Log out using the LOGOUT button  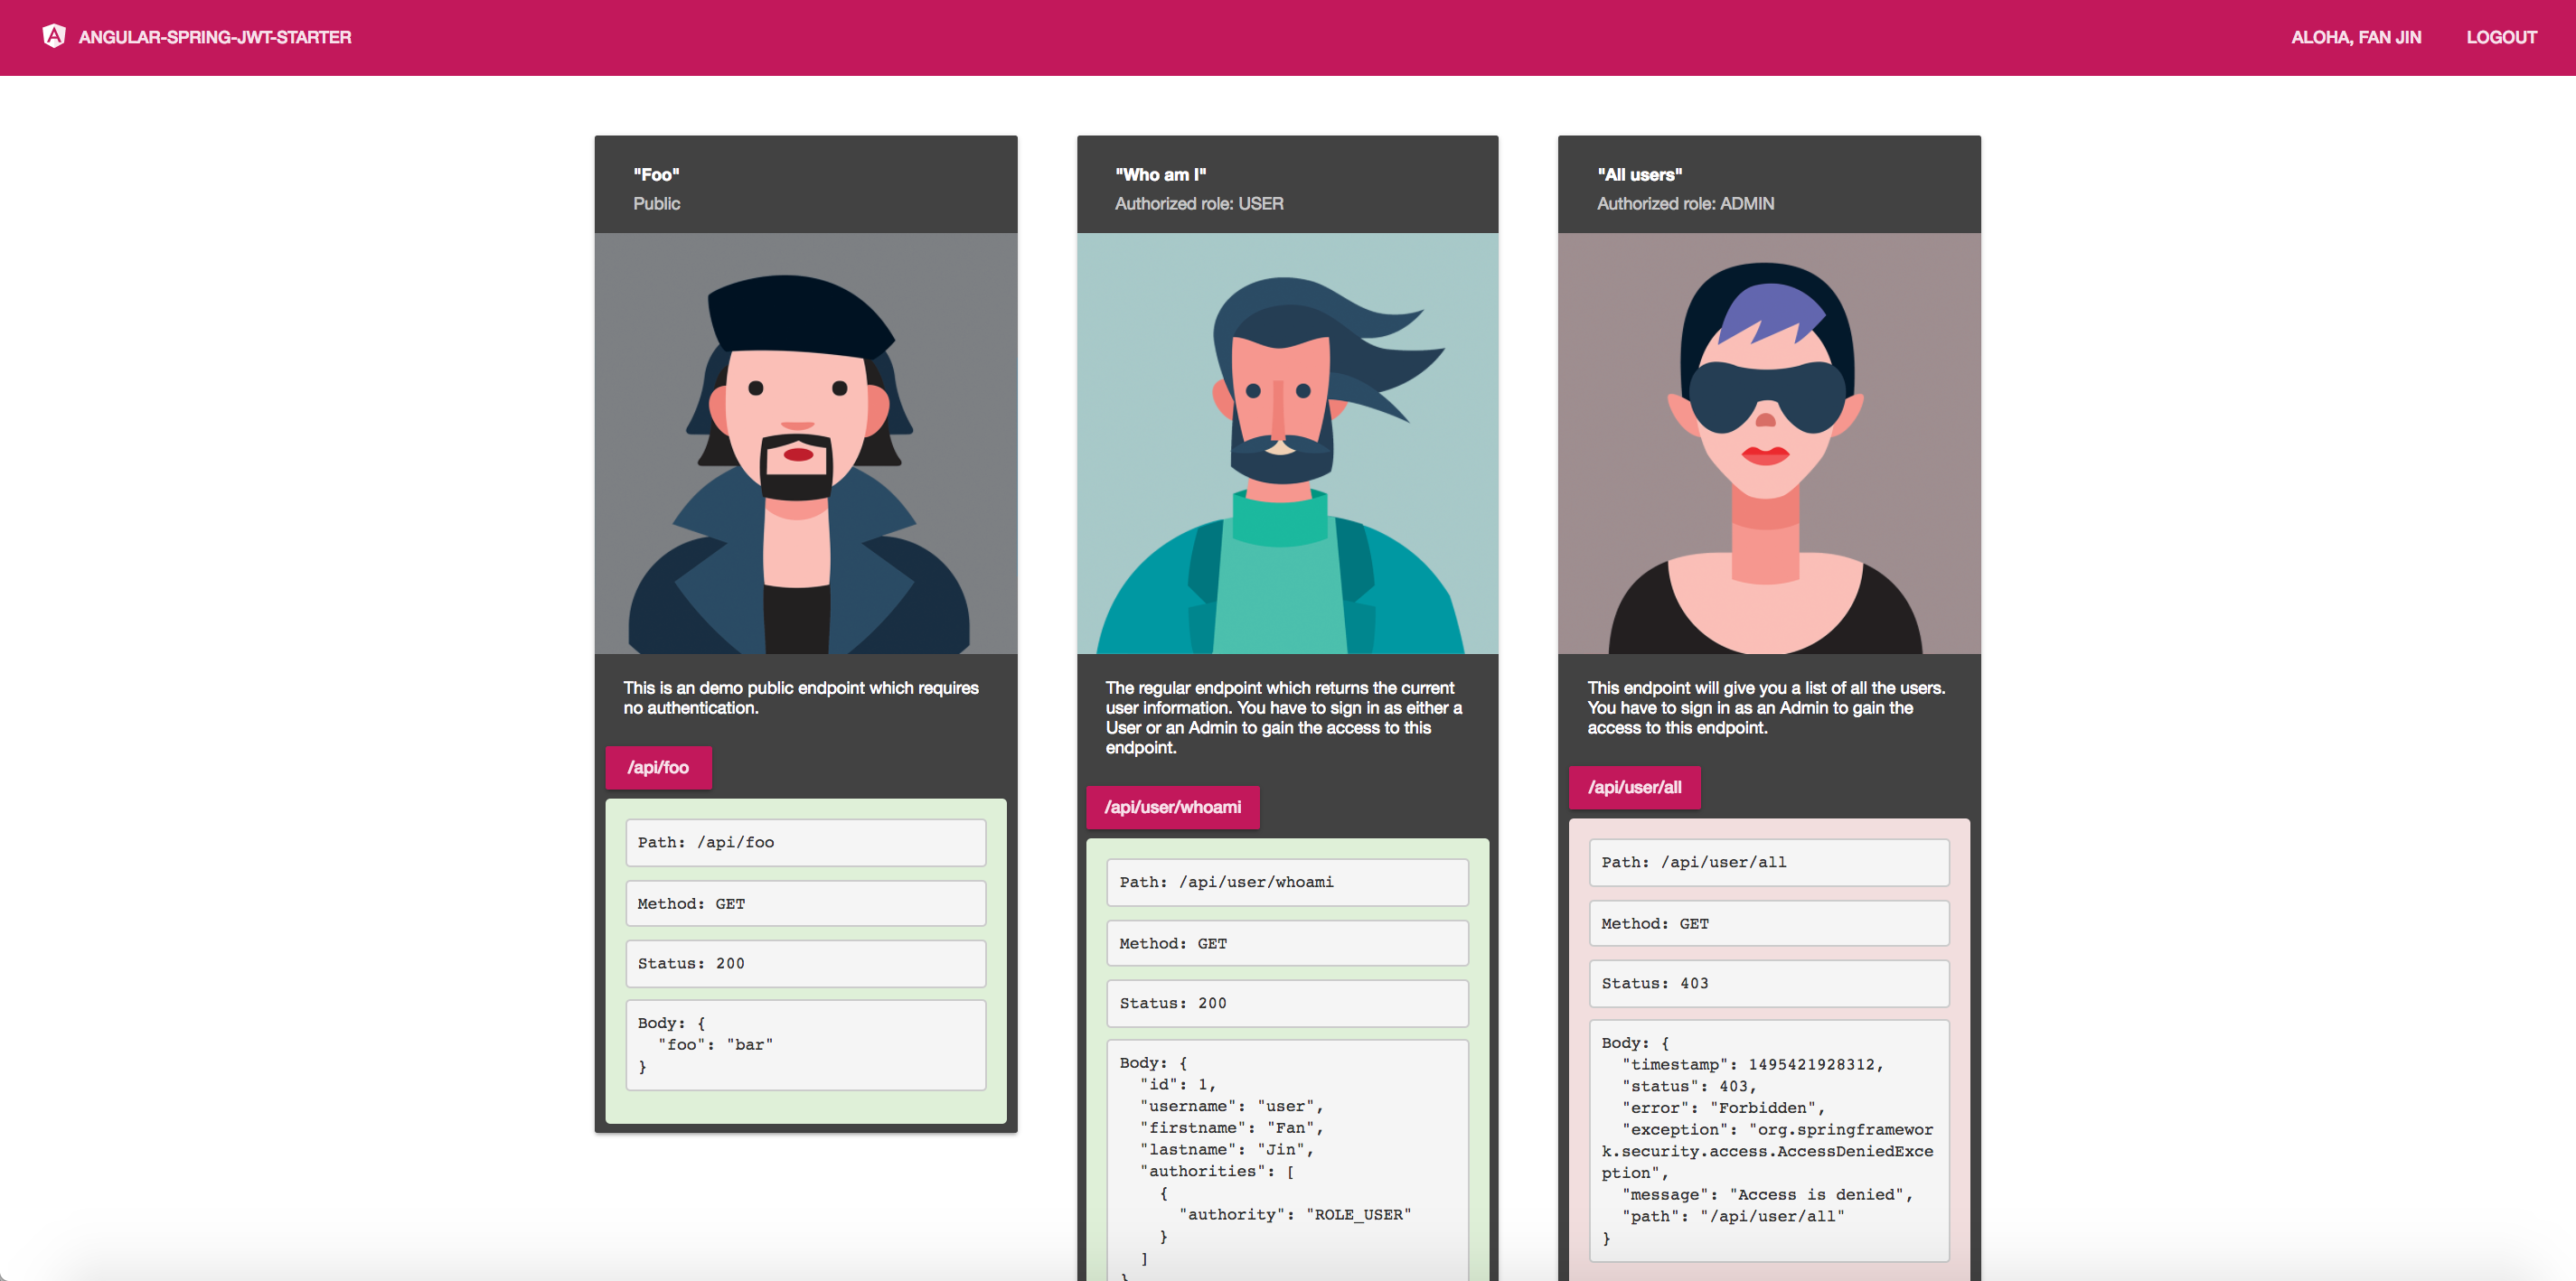tap(2500, 37)
